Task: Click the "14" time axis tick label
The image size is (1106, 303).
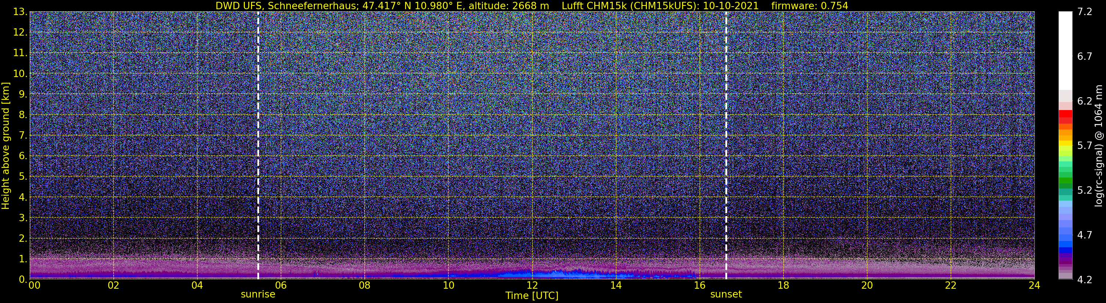Action: coord(616,285)
